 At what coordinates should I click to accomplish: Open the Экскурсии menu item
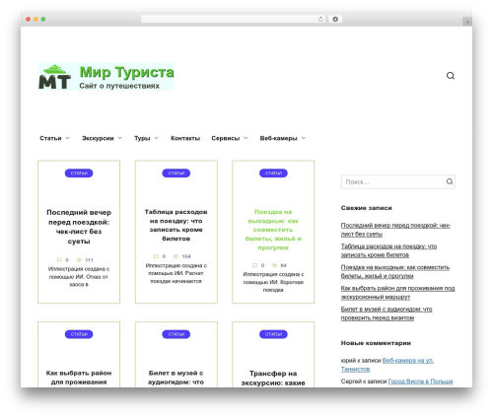pyautogui.click(x=98, y=138)
